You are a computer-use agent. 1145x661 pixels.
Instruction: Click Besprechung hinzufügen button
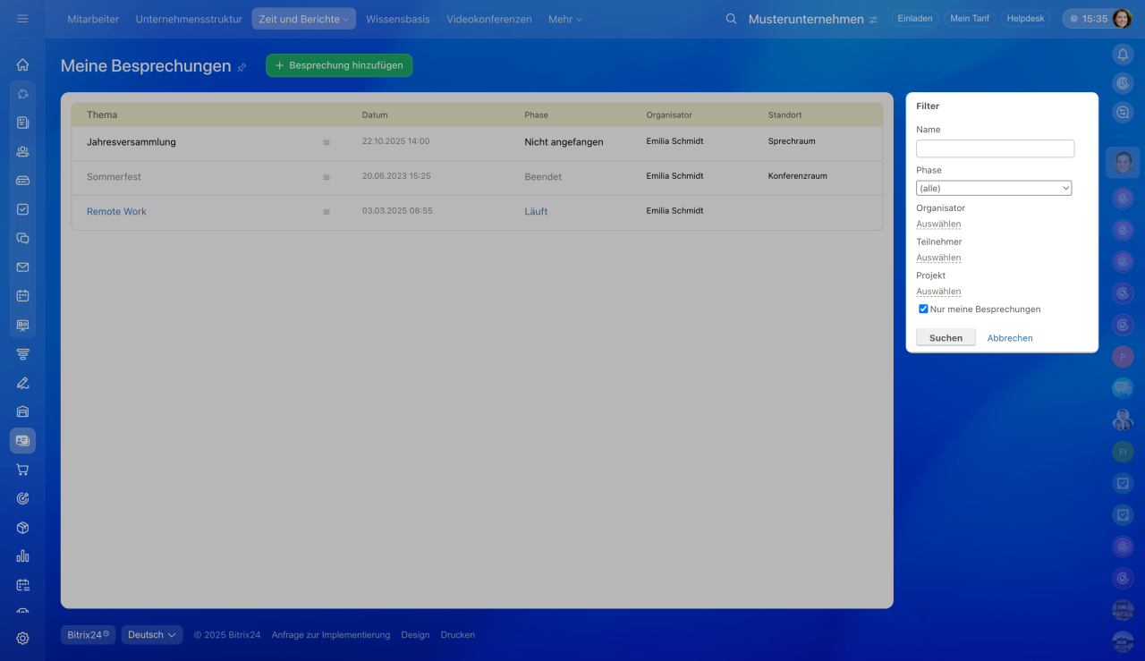pos(339,65)
